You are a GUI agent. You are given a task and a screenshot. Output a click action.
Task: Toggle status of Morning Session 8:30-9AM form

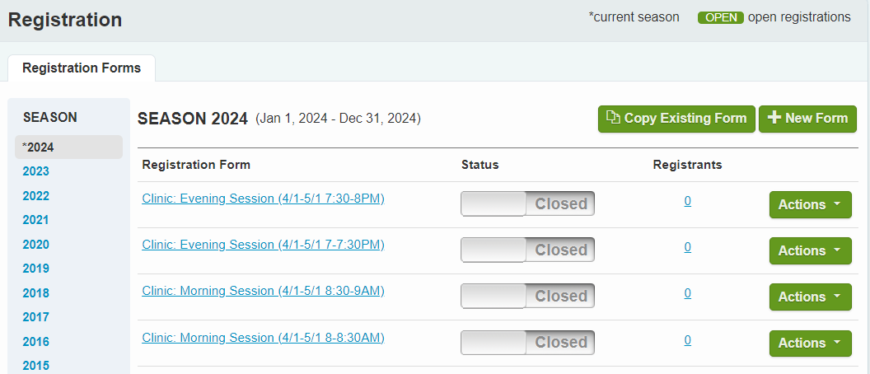[x=527, y=297]
